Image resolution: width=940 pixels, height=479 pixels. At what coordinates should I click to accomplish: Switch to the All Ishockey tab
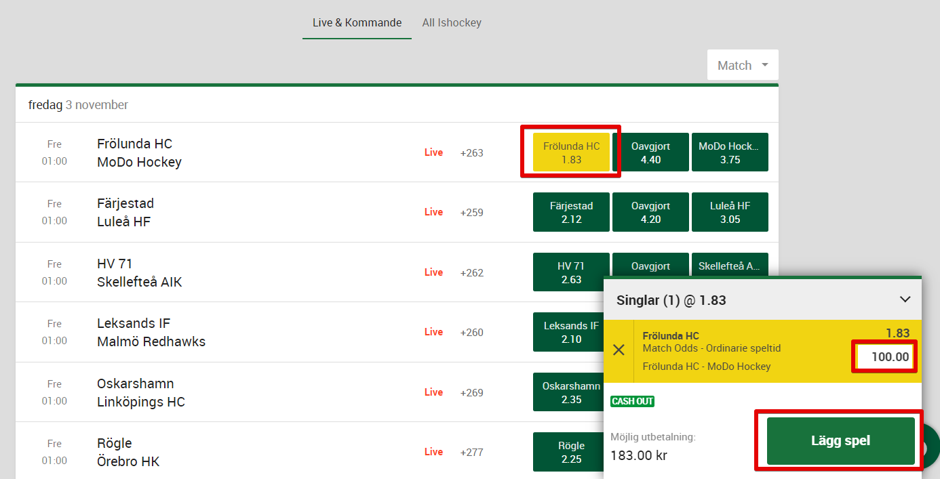click(452, 22)
